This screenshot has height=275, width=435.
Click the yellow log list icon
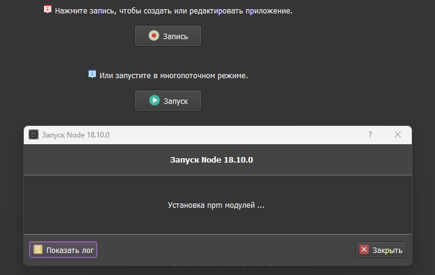point(38,249)
